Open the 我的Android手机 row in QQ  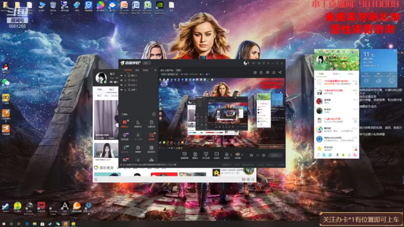click(x=336, y=139)
